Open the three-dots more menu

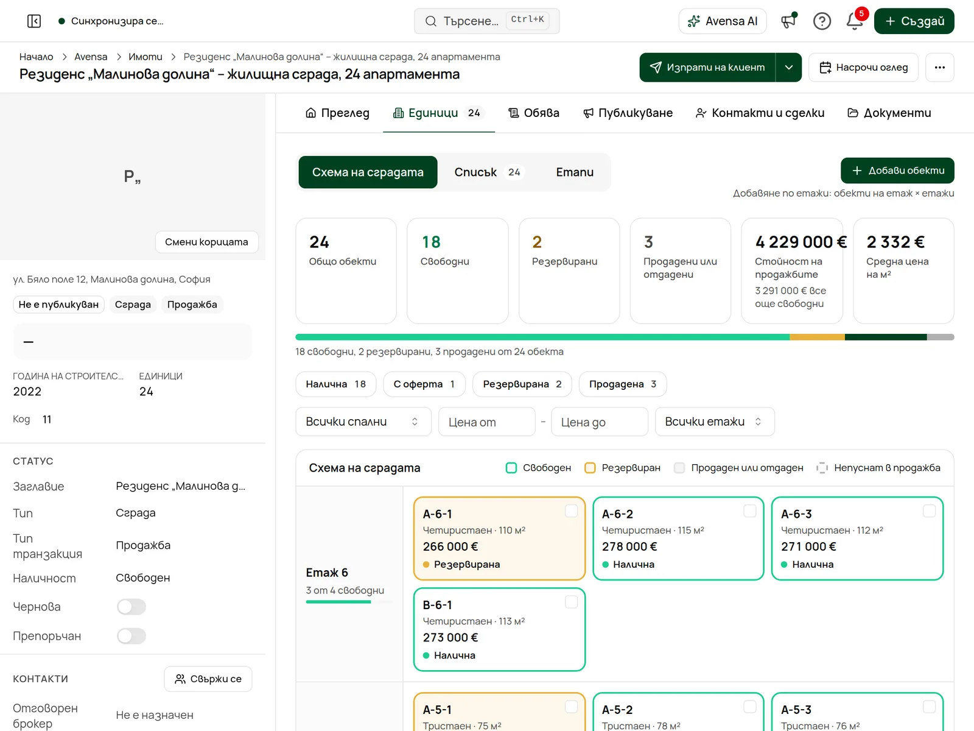(940, 67)
